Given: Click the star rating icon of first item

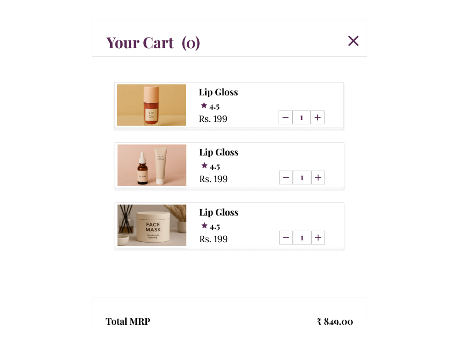Looking at the screenshot, I should 204,105.
